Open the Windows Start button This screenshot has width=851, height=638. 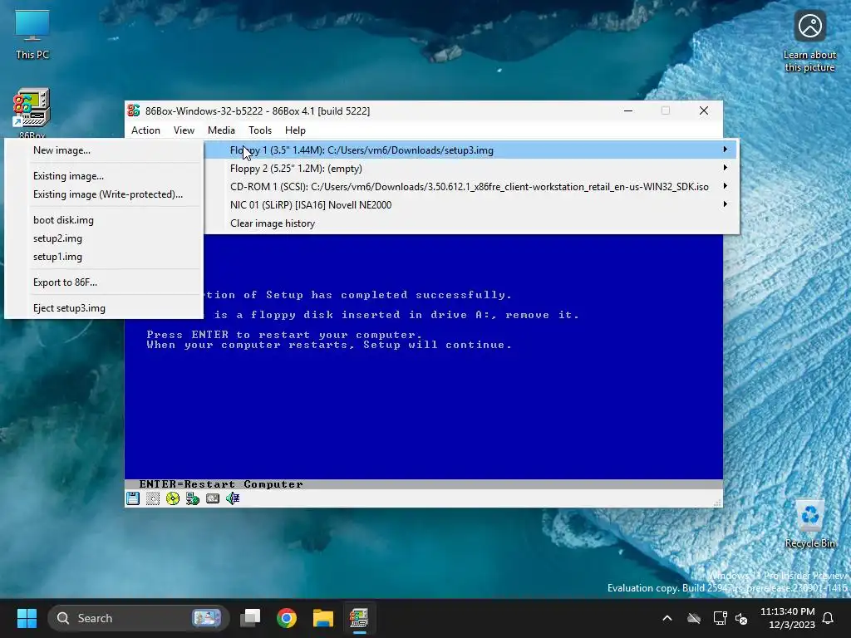click(x=27, y=618)
